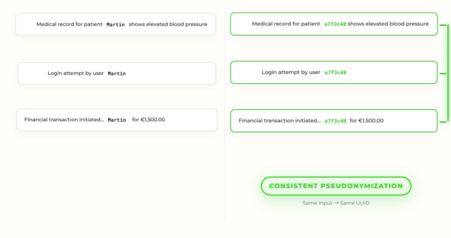Click the 'Same Input → Same UUID' caption
This screenshot has height=238, width=451.
(336, 203)
